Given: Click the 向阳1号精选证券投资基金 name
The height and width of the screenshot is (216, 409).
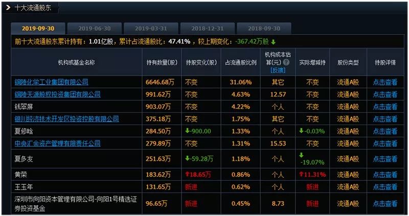Looking at the screenshot, I should (76, 204).
